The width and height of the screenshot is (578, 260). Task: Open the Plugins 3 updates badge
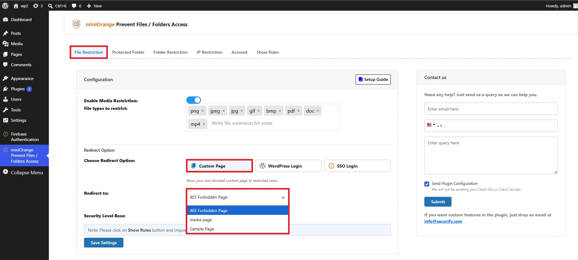(x=29, y=89)
